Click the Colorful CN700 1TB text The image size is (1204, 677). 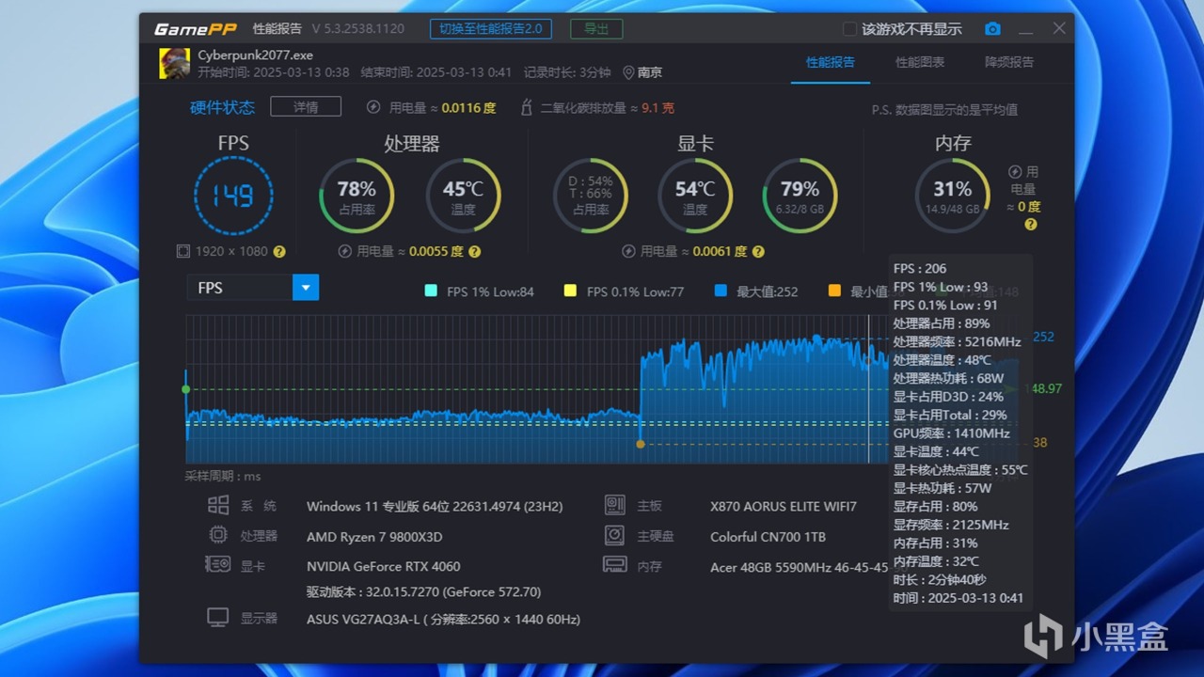tap(768, 537)
